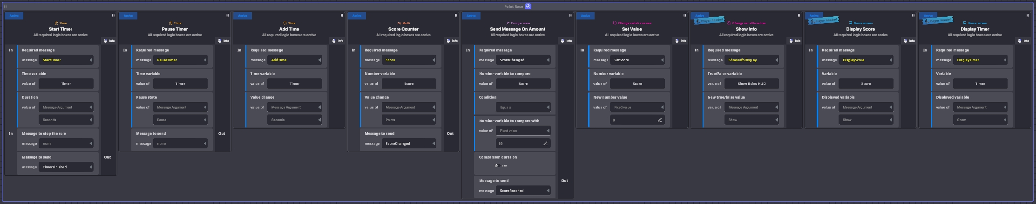This screenshot has height=204, width=1036.
Task: Open the Points value change dropdown
Action: (409, 120)
